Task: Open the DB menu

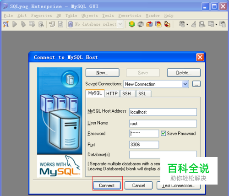Action: point(59,16)
